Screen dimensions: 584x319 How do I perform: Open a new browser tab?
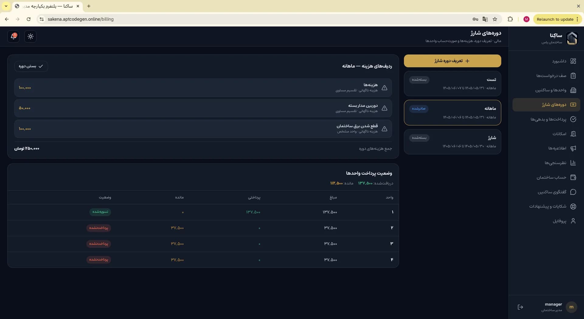point(89,6)
